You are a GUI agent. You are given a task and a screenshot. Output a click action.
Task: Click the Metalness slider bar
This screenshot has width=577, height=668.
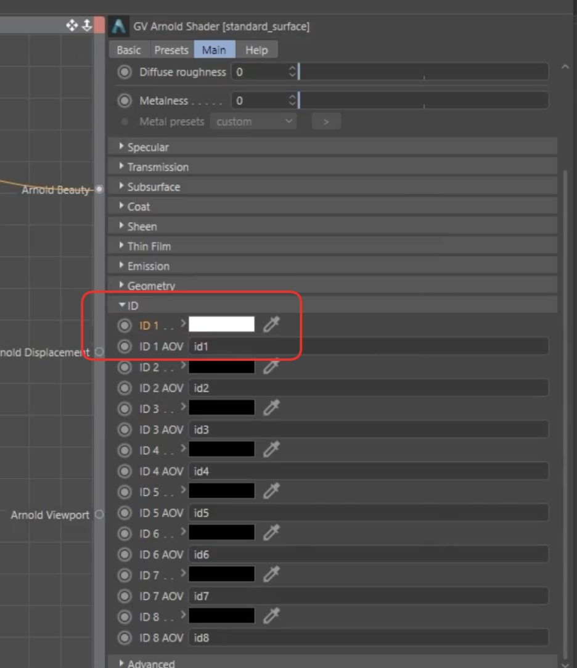coord(424,100)
